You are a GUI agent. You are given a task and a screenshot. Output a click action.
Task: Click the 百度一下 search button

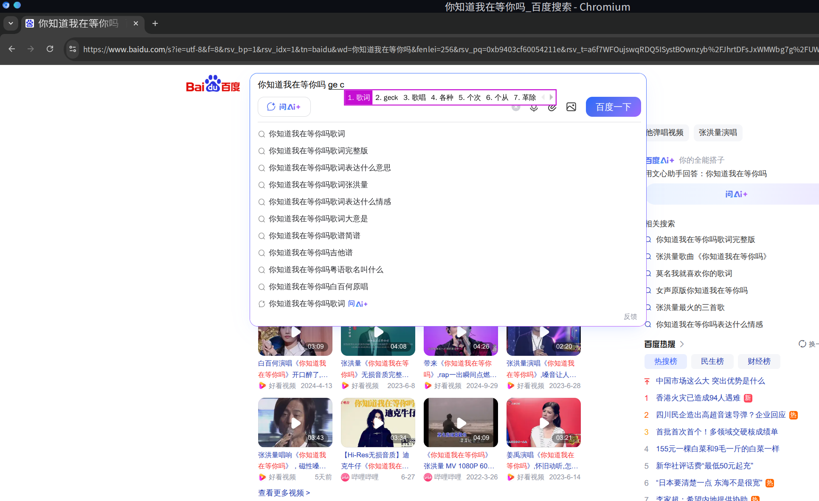point(613,107)
